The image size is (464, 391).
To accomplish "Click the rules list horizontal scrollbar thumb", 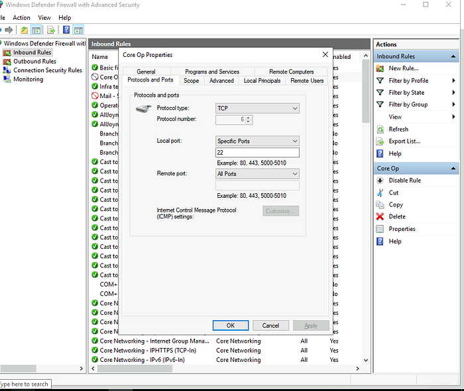I will click(x=135, y=369).
